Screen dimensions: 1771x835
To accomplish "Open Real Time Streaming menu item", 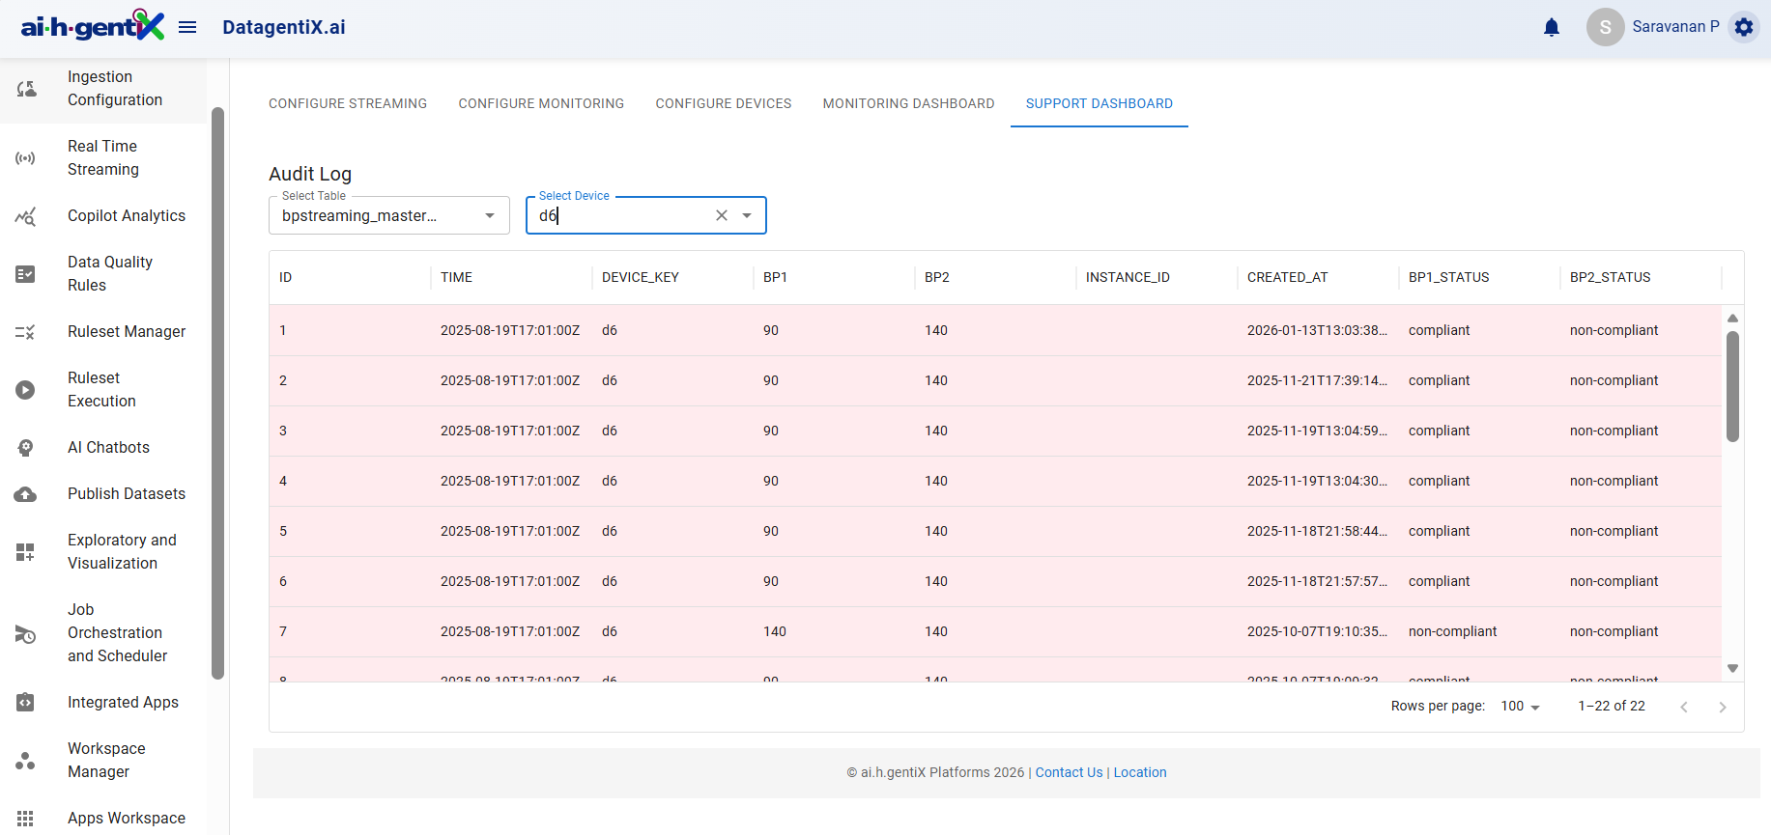I will [x=103, y=158].
